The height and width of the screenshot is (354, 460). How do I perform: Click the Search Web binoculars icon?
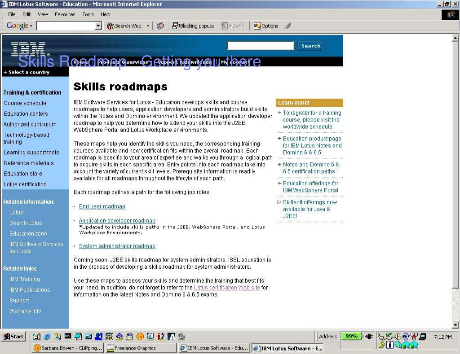coord(111,26)
